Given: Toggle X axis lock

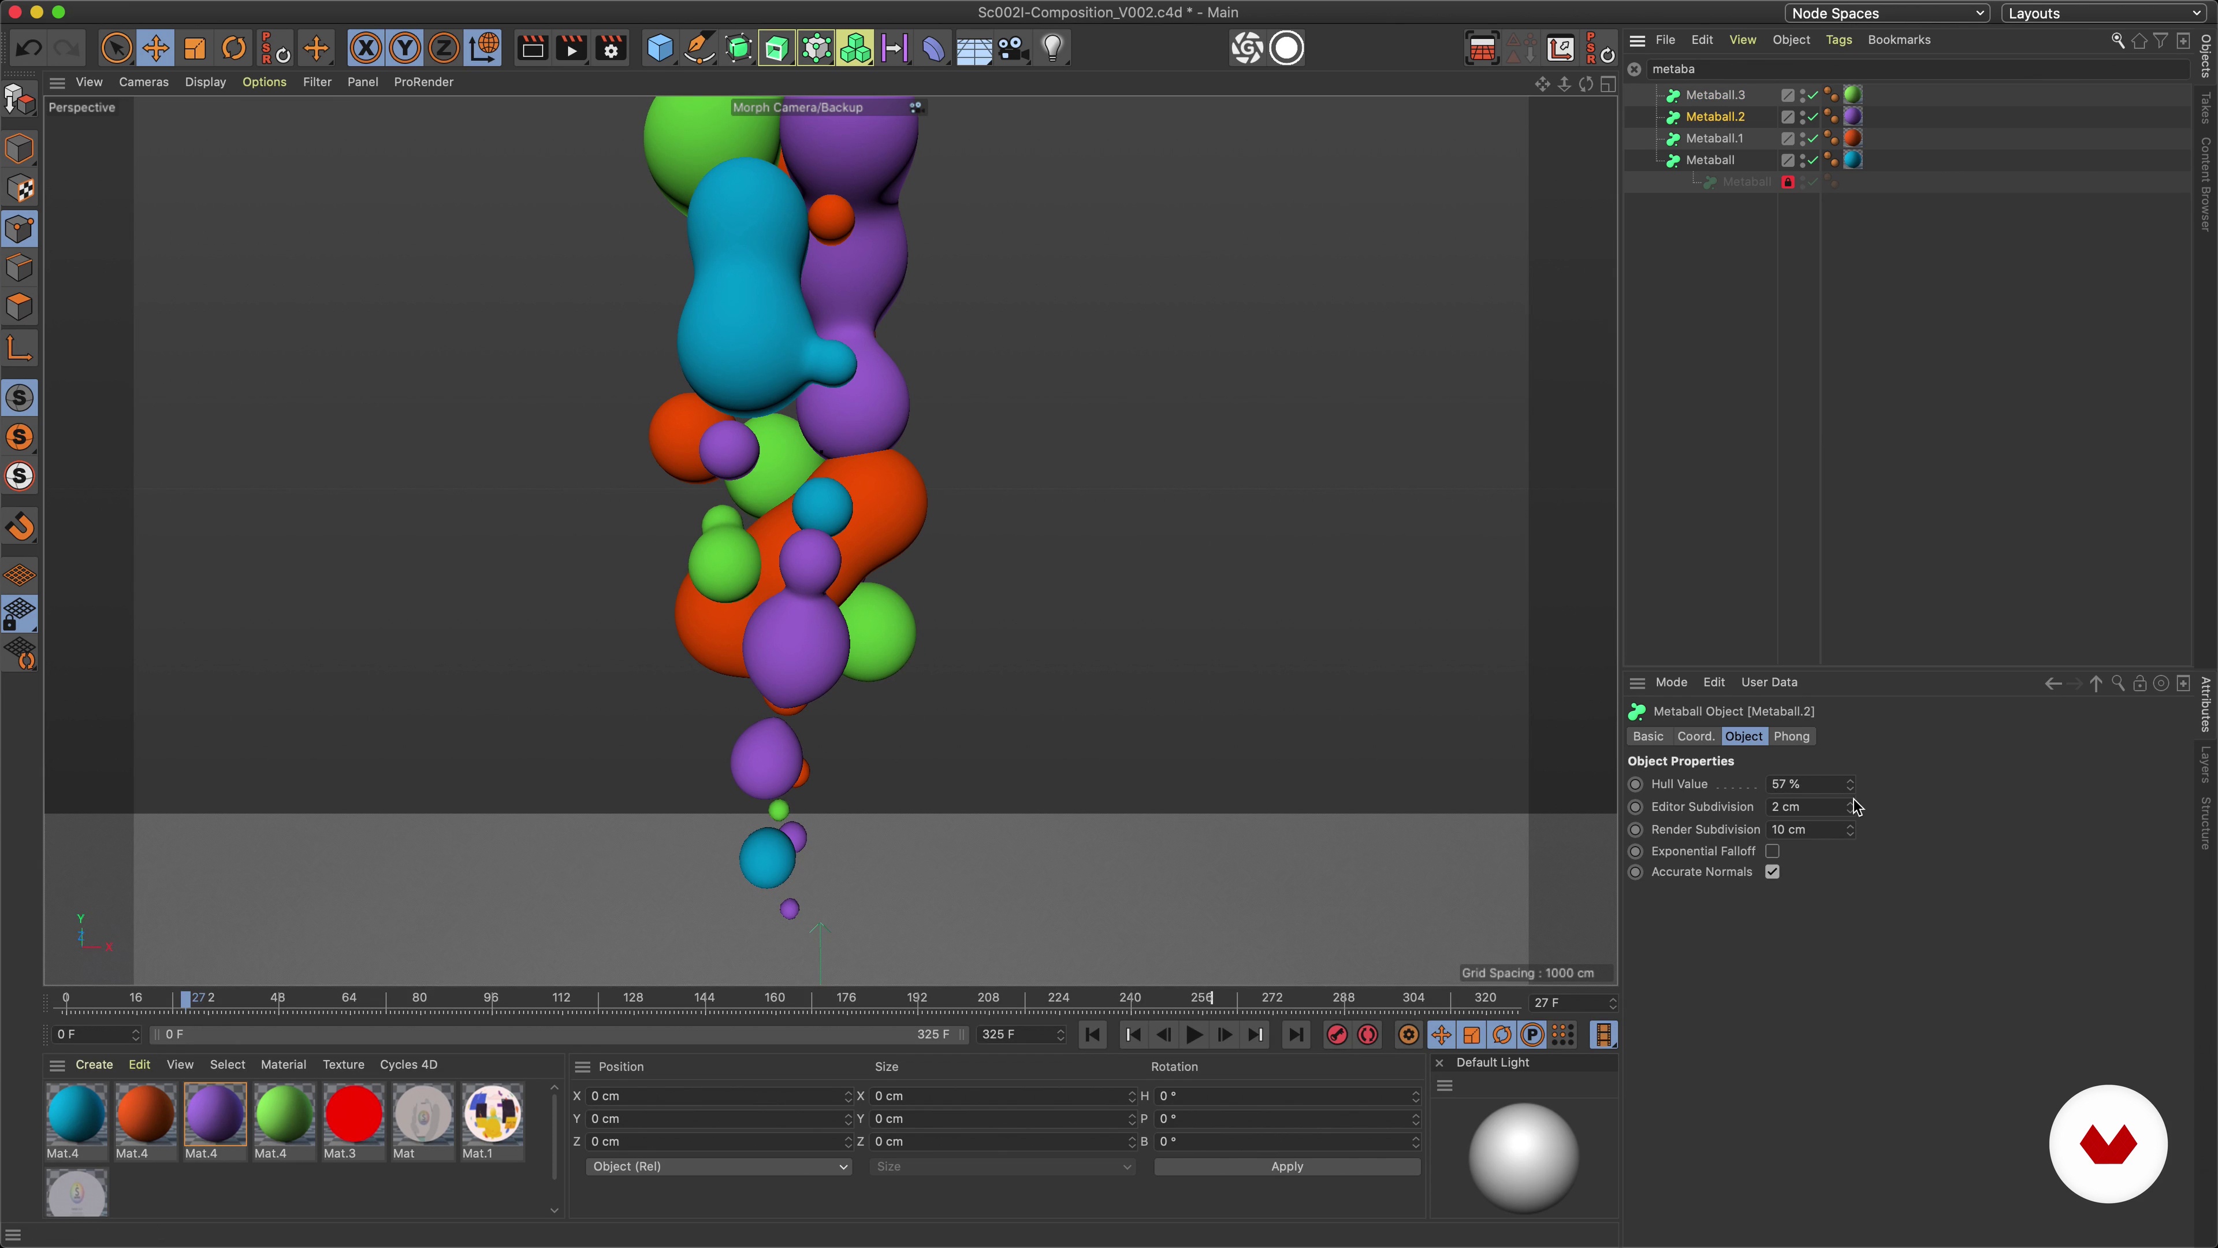Looking at the screenshot, I should click(366, 48).
